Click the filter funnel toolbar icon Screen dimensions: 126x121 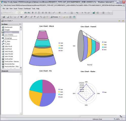coord(35,17)
